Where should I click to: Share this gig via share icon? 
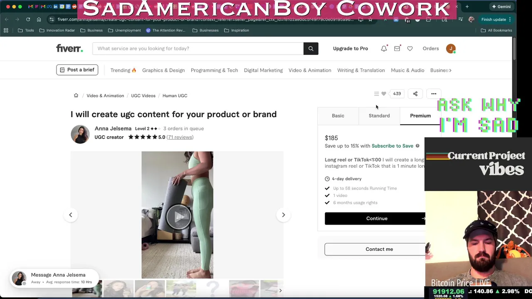tap(415, 94)
